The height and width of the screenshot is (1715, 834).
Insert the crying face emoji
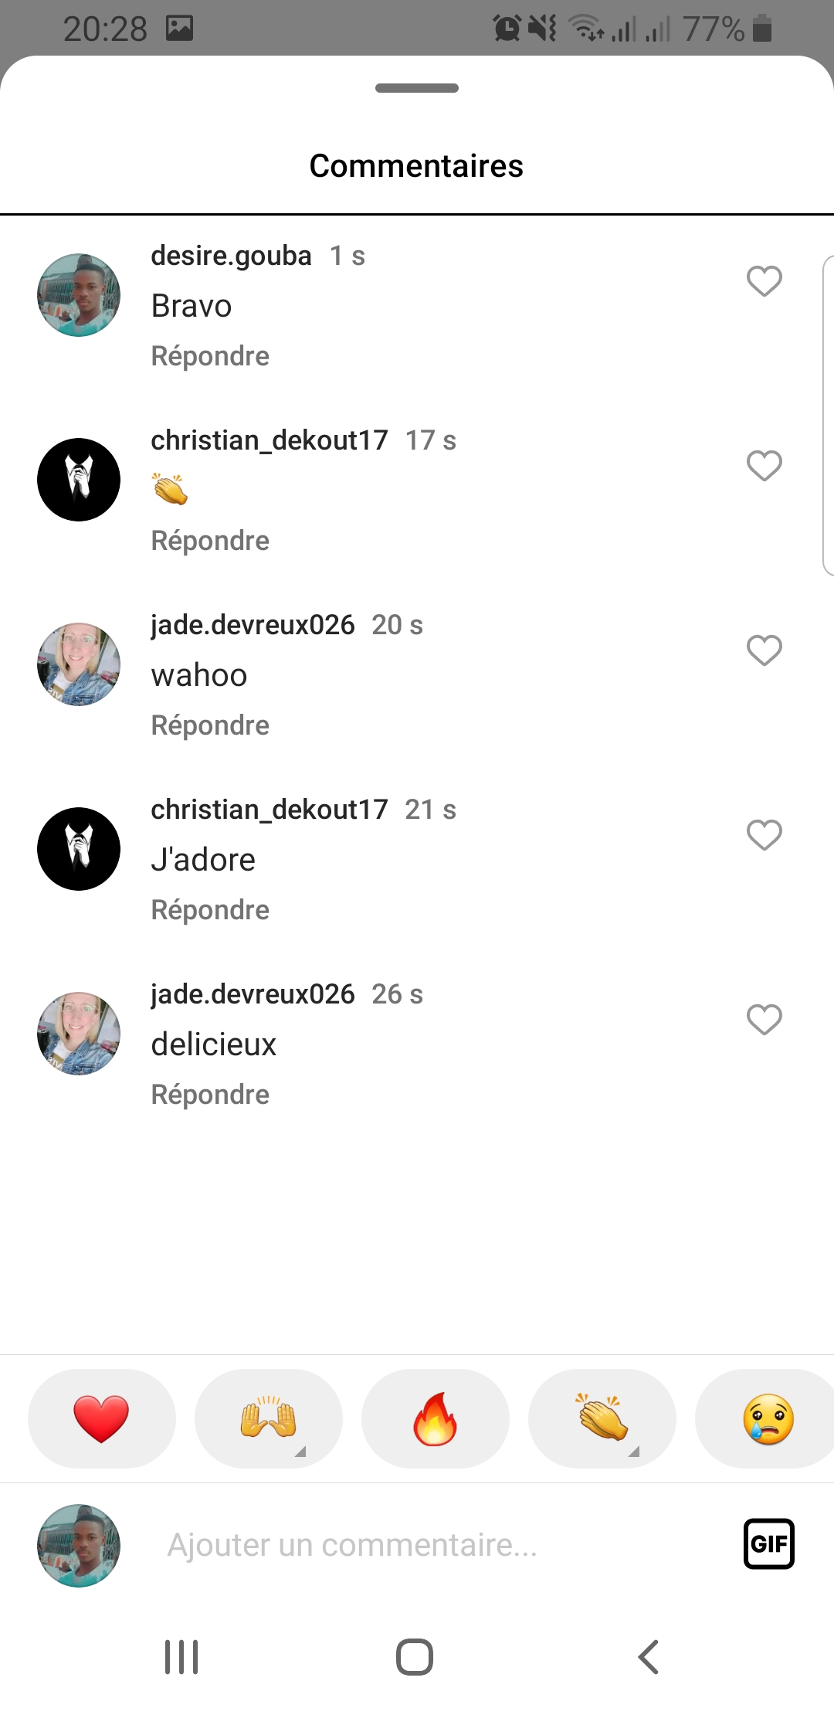768,1418
